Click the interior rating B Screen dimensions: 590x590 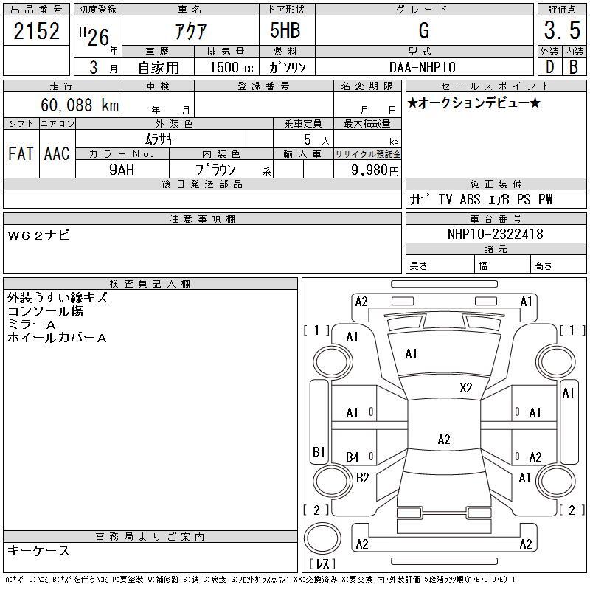(574, 67)
